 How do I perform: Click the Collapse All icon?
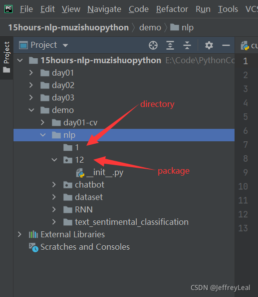187,45
